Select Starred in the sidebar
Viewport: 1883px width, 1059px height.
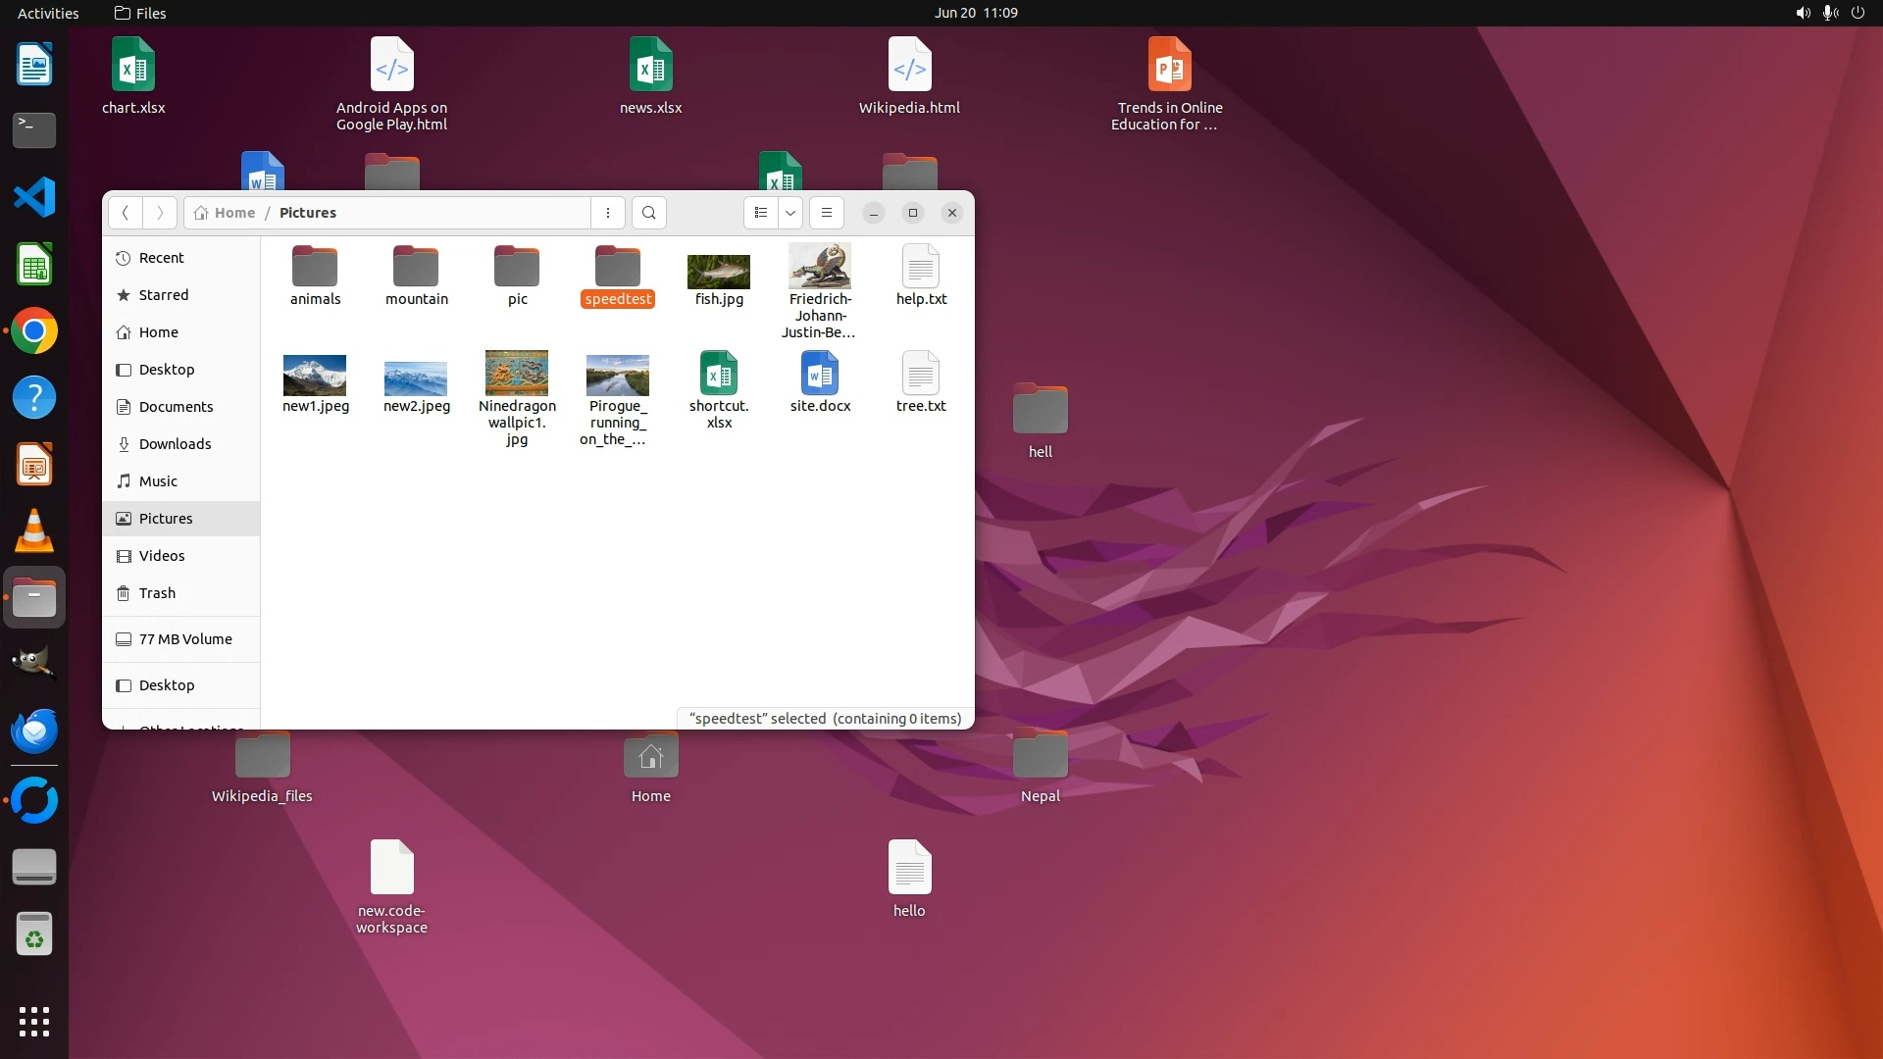click(x=163, y=295)
